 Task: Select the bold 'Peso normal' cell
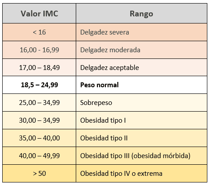(x=141, y=85)
